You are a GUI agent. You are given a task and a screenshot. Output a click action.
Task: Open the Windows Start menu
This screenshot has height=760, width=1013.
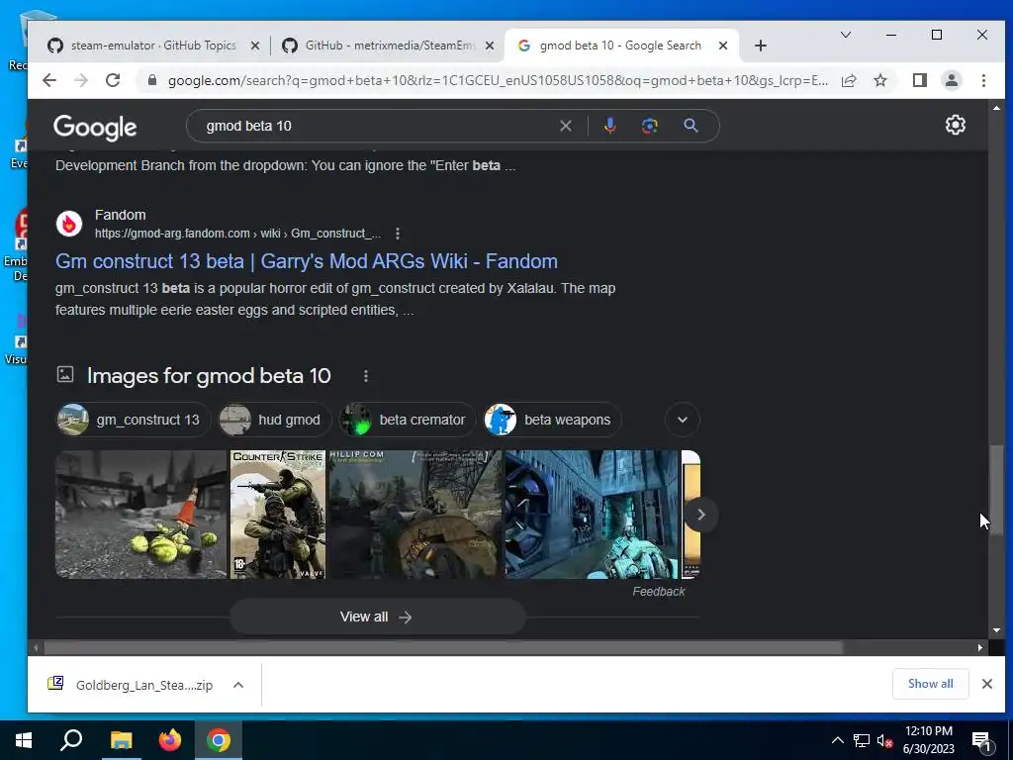click(x=24, y=740)
